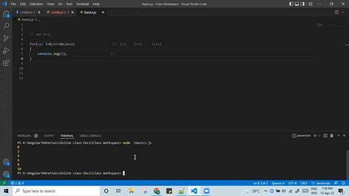349x196 pixels.
Task: Open the Edit menu
Action: (23, 4)
